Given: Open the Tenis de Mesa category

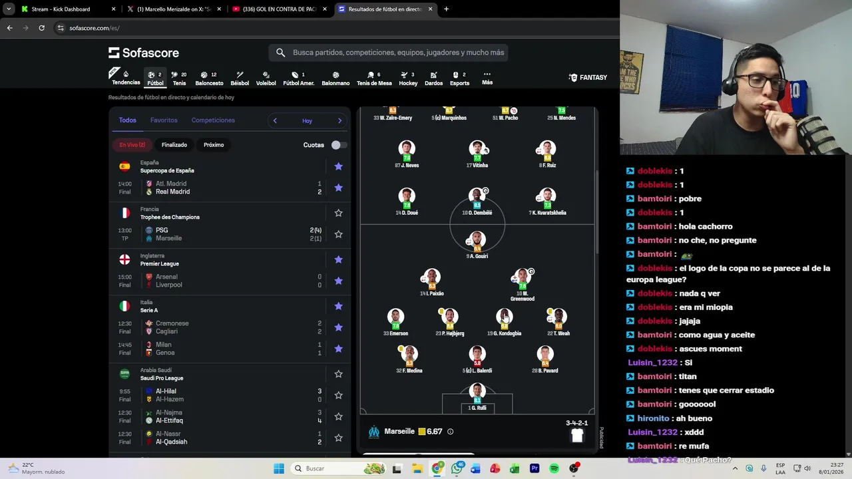Looking at the screenshot, I should (x=374, y=78).
